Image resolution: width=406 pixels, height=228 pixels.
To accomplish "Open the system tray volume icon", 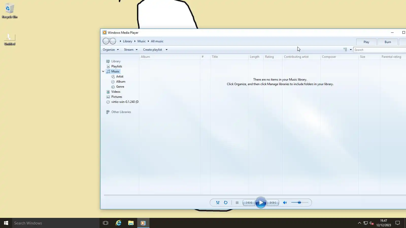I will coord(371,223).
